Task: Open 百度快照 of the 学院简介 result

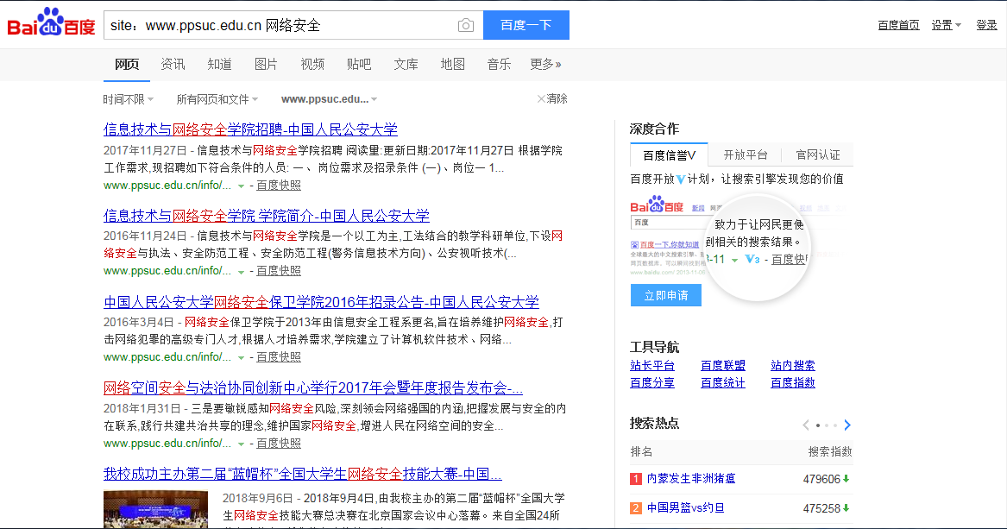Action: pyautogui.click(x=279, y=272)
